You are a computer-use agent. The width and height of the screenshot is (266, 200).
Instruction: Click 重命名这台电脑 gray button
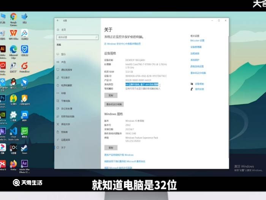coord(114,104)
